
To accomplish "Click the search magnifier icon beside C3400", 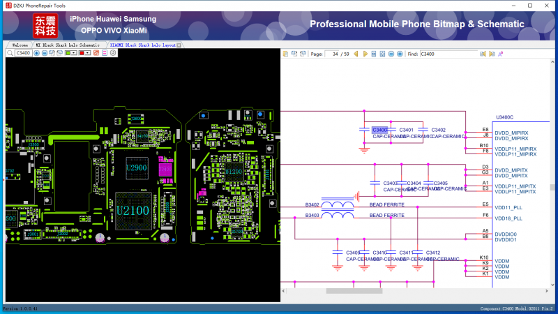I will pyautogui.click(x=10, y=53).
